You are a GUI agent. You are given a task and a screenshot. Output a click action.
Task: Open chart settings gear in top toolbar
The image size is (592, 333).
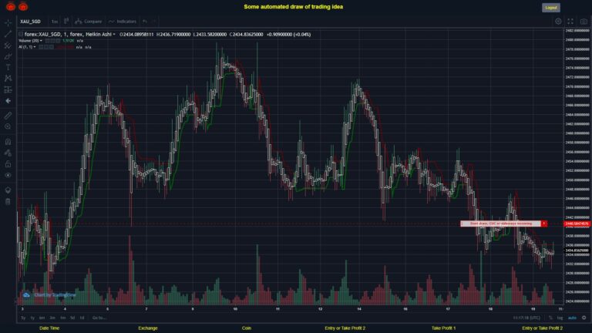(558, 22)
